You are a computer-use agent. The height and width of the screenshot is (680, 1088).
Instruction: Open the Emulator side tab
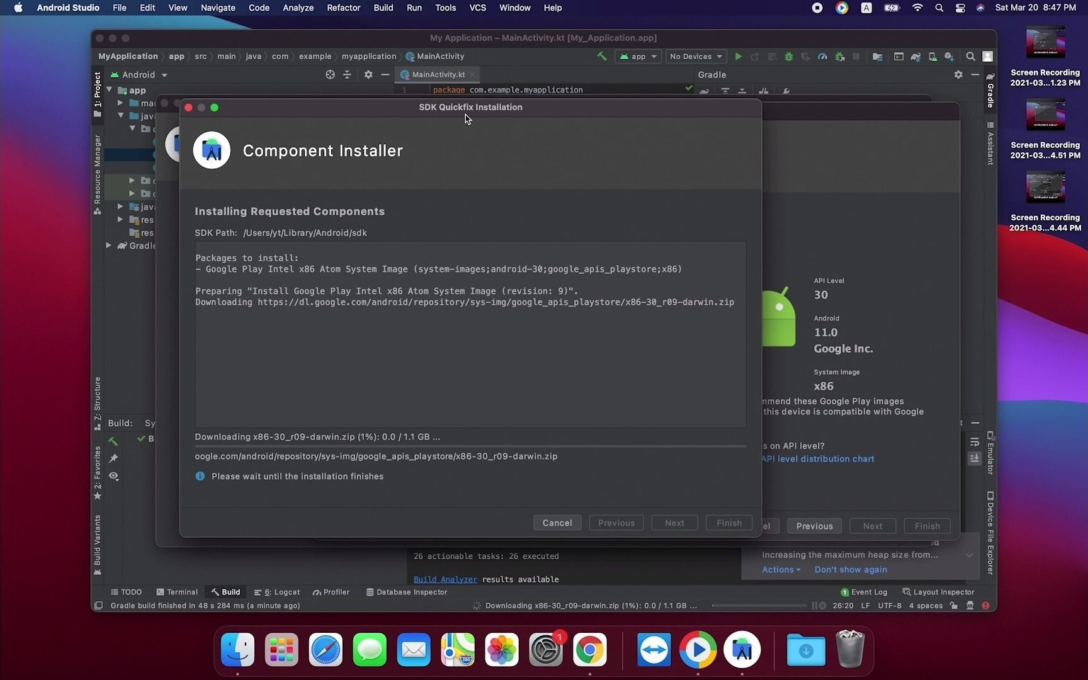point(990,453)
